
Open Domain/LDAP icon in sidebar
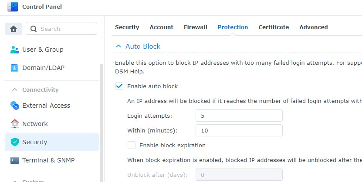pos(15,68)
